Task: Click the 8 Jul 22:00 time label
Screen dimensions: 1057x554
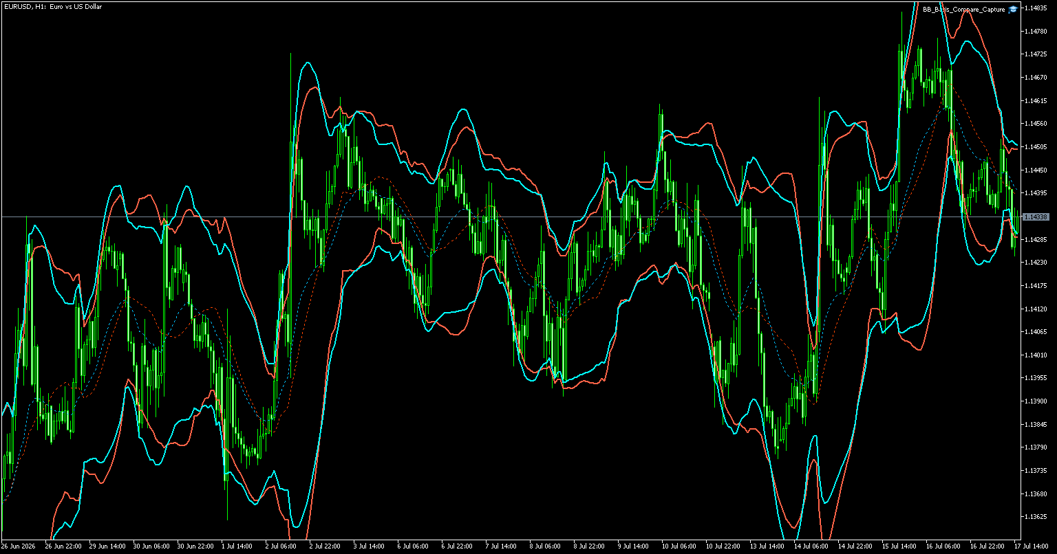Action: point(590,546)
